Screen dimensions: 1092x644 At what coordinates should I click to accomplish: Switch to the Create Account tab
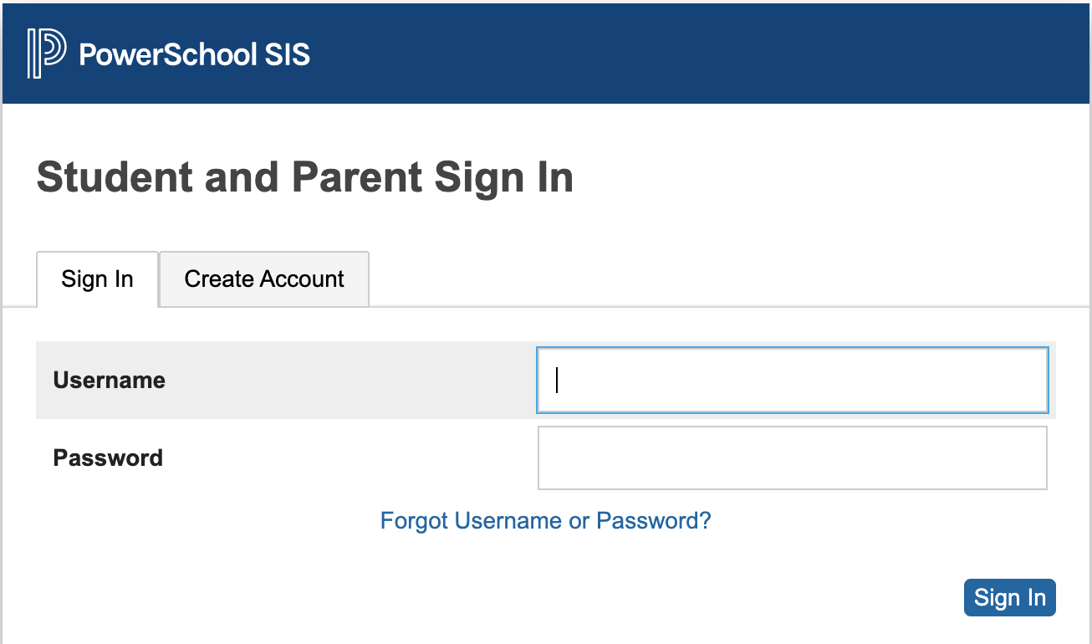pyautogui.click(x=264, y=279)
